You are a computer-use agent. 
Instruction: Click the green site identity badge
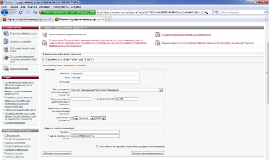(x=67, y=12)
